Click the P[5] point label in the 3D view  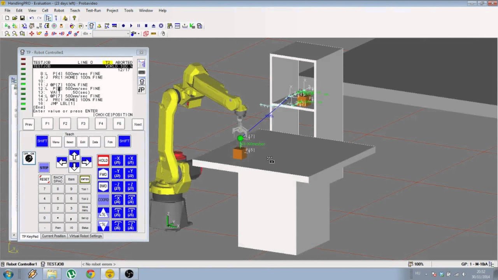(250, 150)
